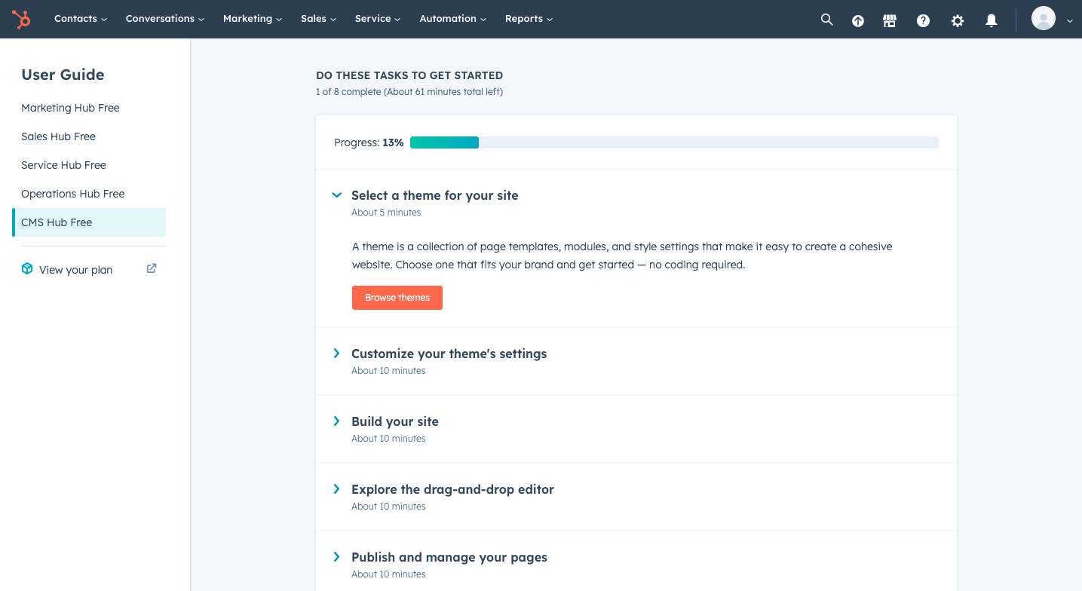This screenshot has width=1082, height=591.
Task: Open the Notifications bell icon
Action: [x=992, y=20]
